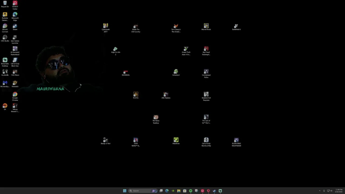The height and width of the screenshot is (194, 345).
Task: Select the Schedule I game icon
Action: pyautogui.click(x=176, y=73)
